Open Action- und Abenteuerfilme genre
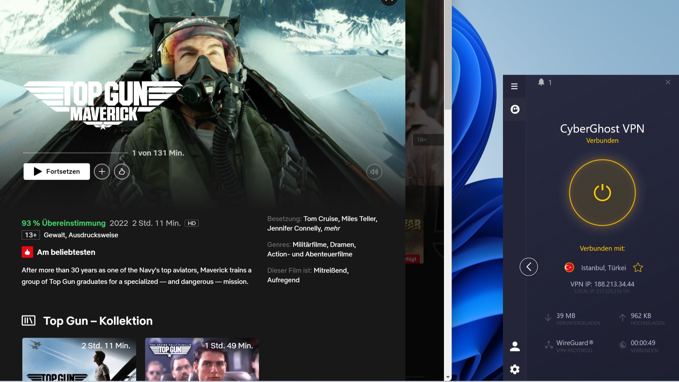 (310, 254)
